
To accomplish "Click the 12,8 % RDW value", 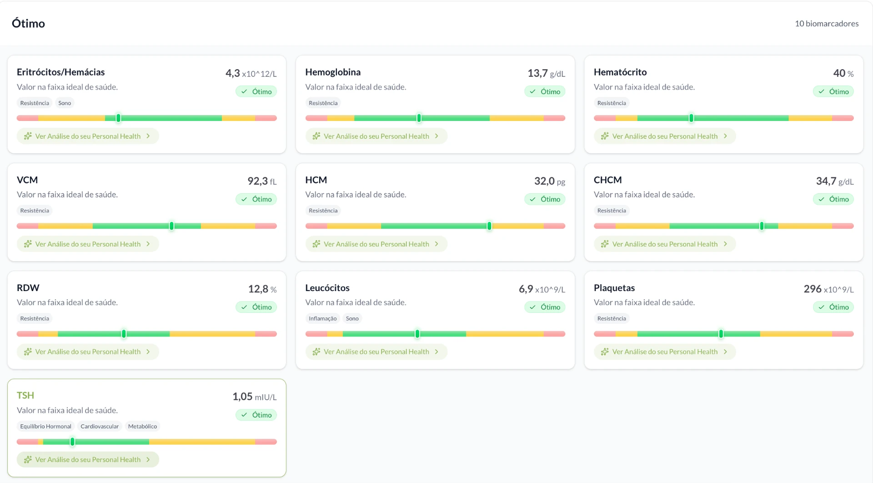I will pyautogui.click(x=262, y=289).
